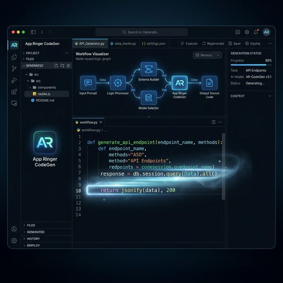Switch to settings.json tab

tap(154, 44)
